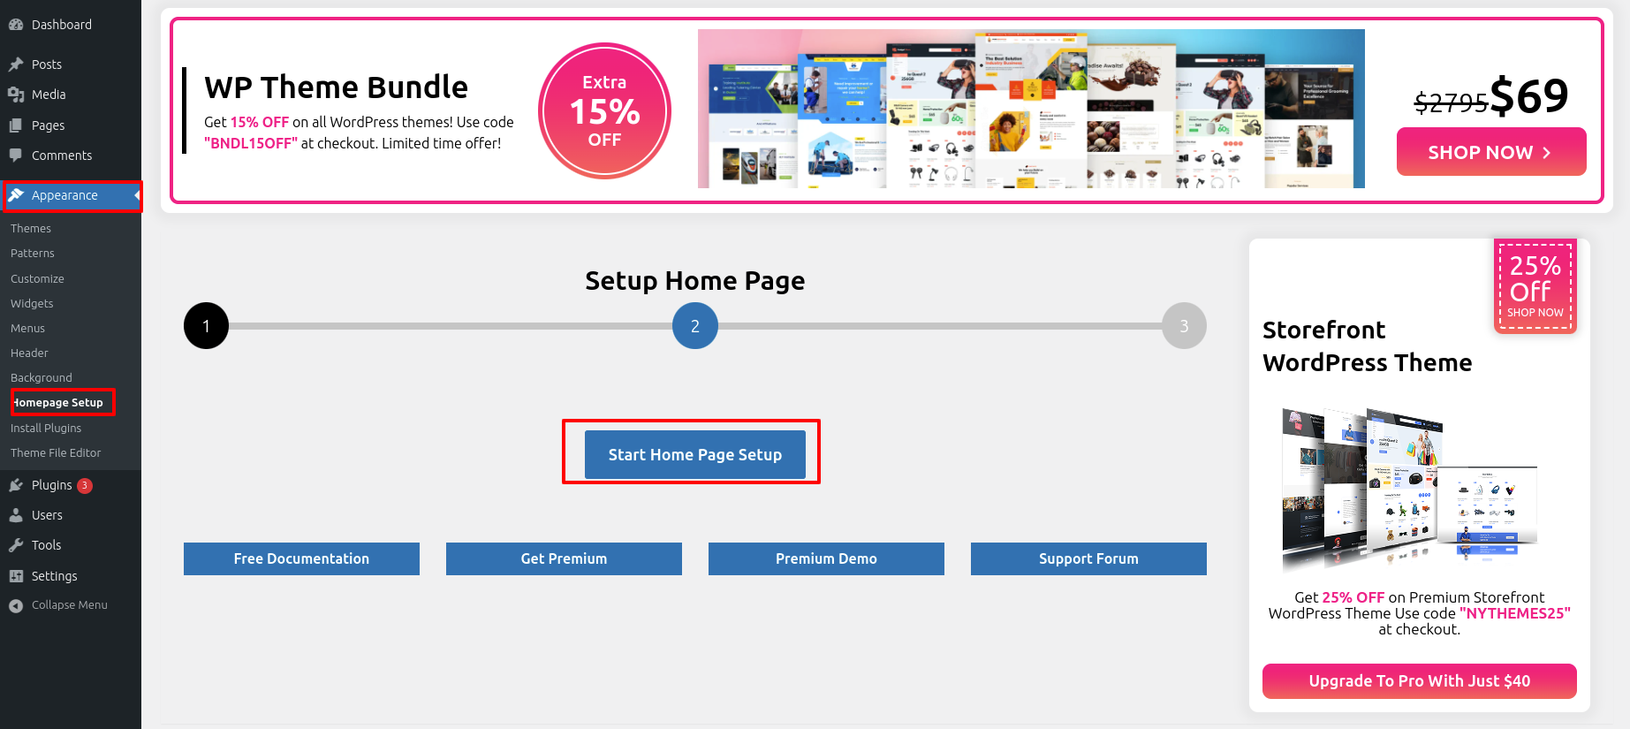Open Install Plugins submenu item

[46, 429]
